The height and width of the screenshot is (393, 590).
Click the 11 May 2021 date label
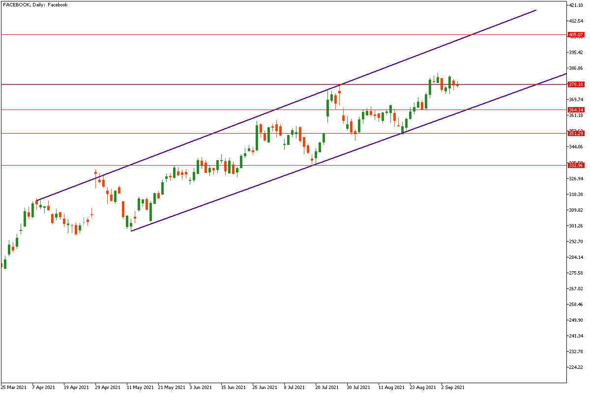point(139,387)
